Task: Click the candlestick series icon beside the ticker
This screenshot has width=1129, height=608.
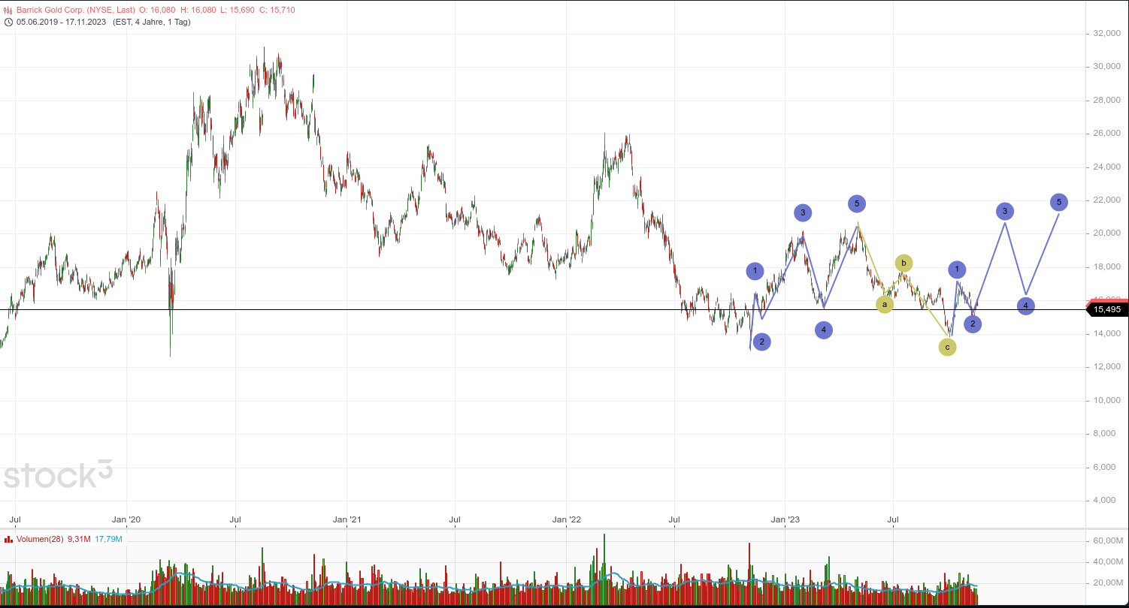Action: pos(8,10)
